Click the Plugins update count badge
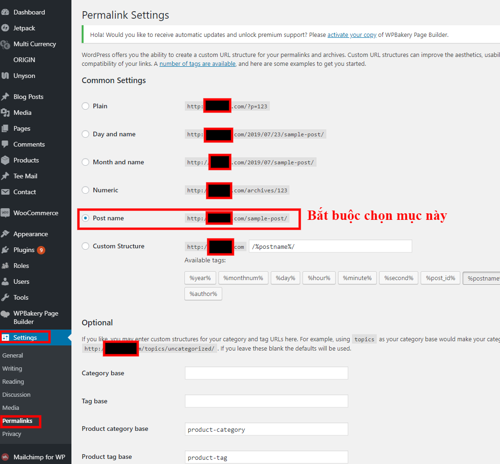Screen dimensions: 500x464 pos(41,250)
